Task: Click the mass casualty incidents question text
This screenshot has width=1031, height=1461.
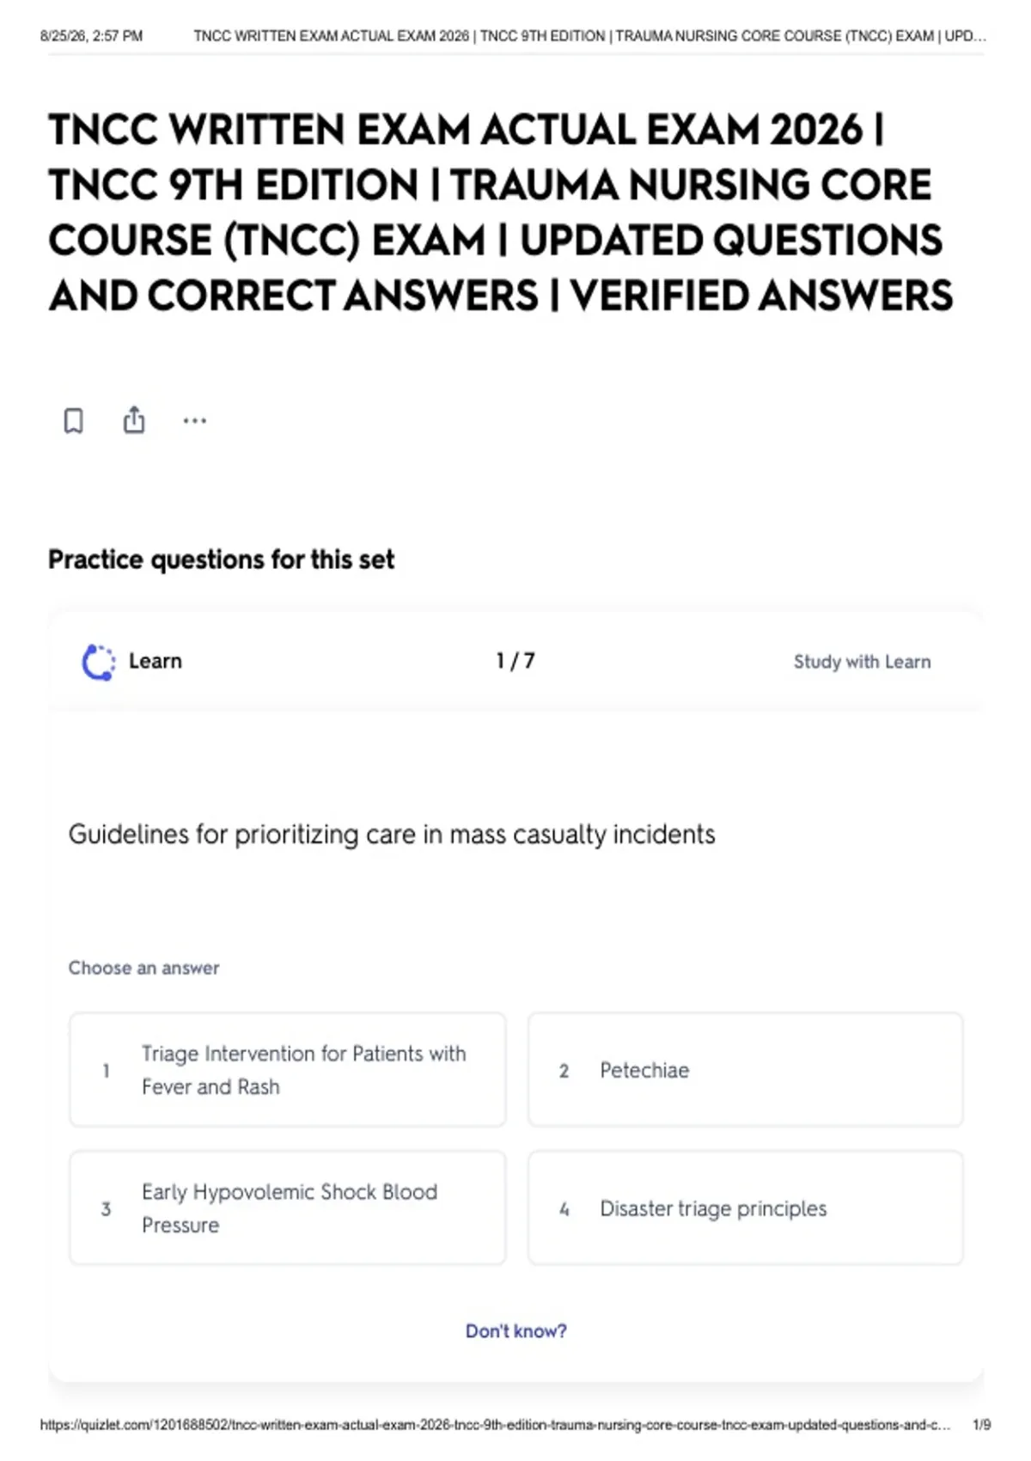Action: click(x=392, y=834)
